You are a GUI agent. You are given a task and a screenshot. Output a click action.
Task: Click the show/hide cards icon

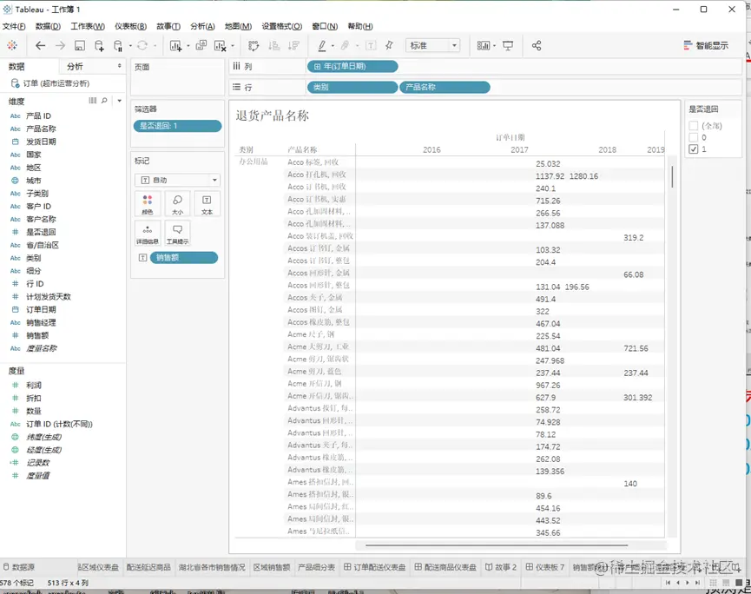point(484,45)
